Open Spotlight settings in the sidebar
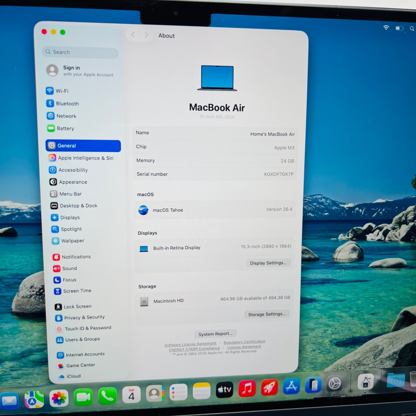The width and height of the screenshot is (416, 416). tap(71, 229)
